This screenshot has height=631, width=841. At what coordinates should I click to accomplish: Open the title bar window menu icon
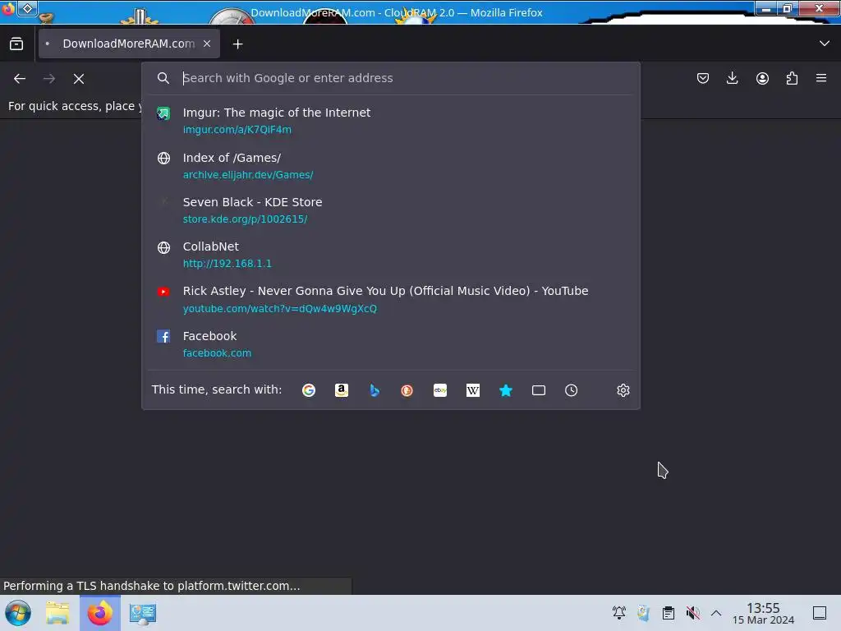[8, 8]
